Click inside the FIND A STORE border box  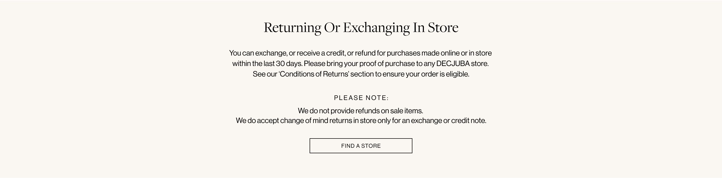[x=360, y=145]
